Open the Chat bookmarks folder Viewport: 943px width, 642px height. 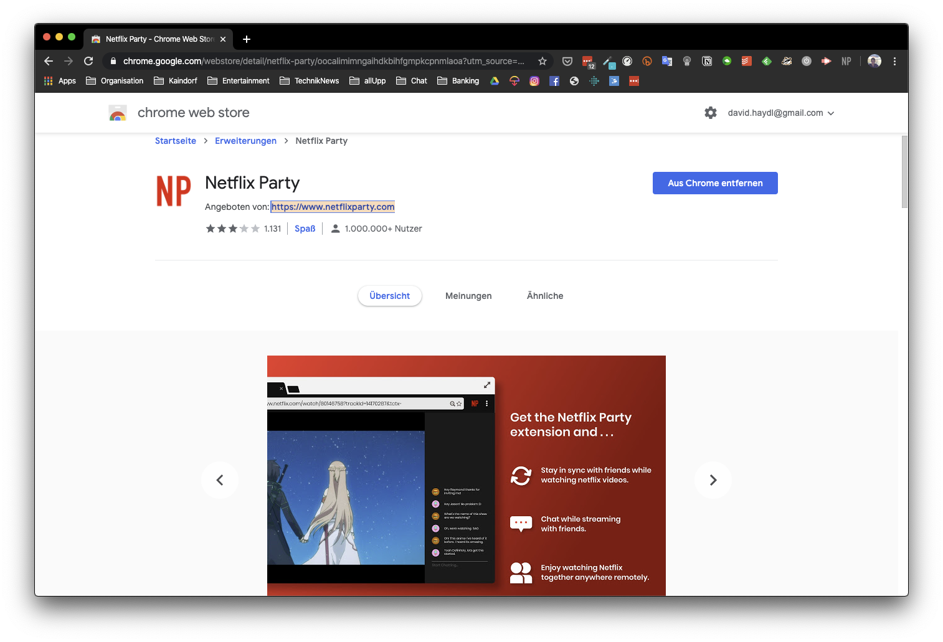pyautogui.click(x=412, y=81)
